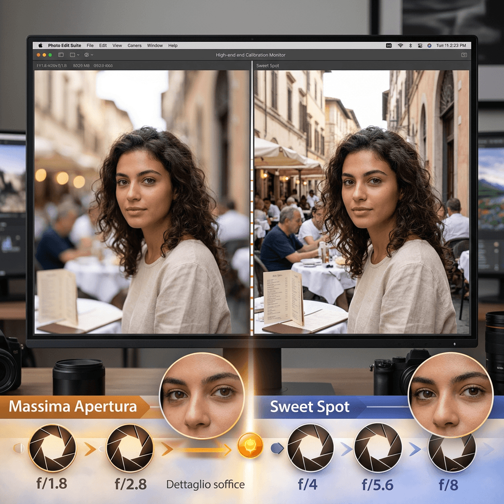The image size is (504, 504).
Task: Click the glowing orange center orb
Action: (x=250, y=445)
